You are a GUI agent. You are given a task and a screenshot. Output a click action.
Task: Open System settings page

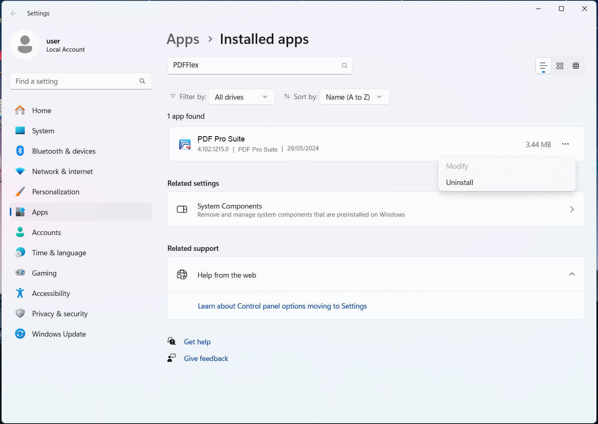[81, 131]
